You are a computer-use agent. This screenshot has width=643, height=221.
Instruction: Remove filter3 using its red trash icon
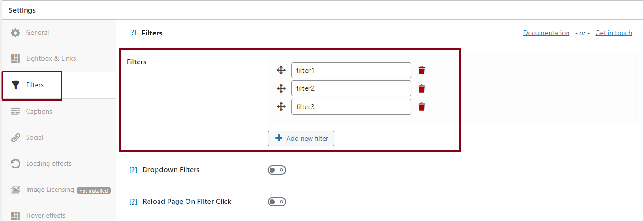click(x=421, y=106)
